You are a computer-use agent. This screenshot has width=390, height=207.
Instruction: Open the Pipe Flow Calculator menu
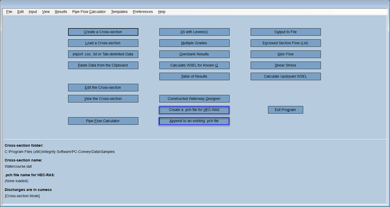89,11
